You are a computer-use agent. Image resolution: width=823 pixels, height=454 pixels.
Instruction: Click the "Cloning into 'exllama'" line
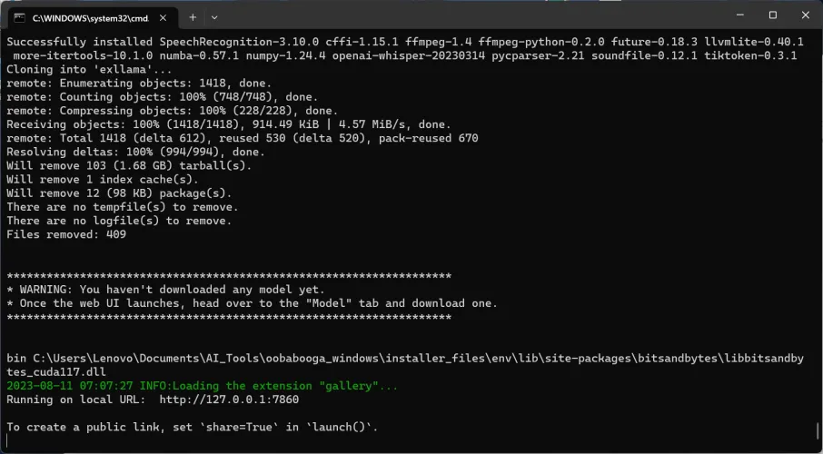tap(89, 69)
